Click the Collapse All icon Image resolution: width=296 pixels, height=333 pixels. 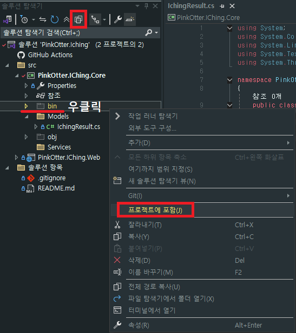click(x=67, y=19)
